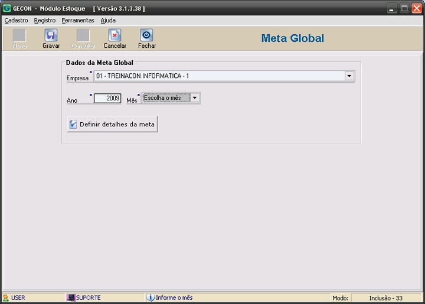Minimize the GECON window

tap(391, 8)
